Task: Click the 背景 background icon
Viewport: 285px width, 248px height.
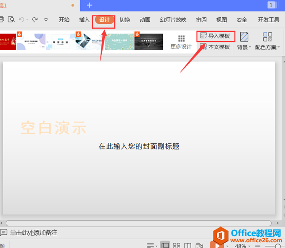Action: point(243,37)
